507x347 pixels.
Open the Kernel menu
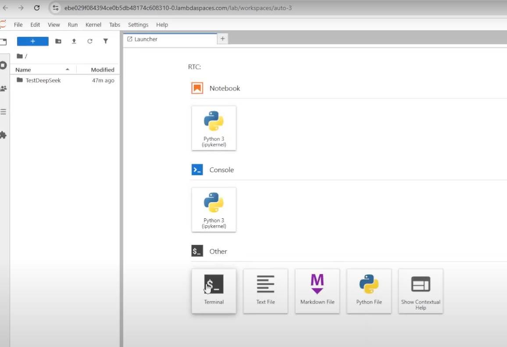[93, 25]
